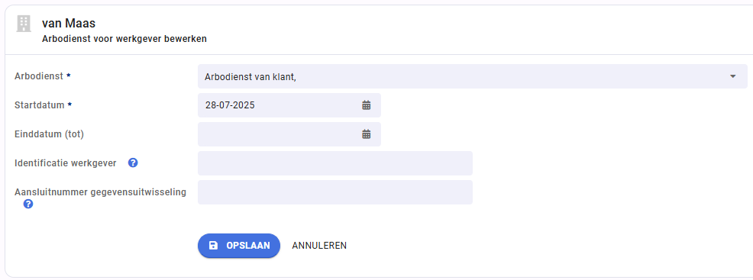The width and height of the screenshot is (753, 280).
Task: Open the Startdatum calendar picker icon
Action: click(367, 105)
